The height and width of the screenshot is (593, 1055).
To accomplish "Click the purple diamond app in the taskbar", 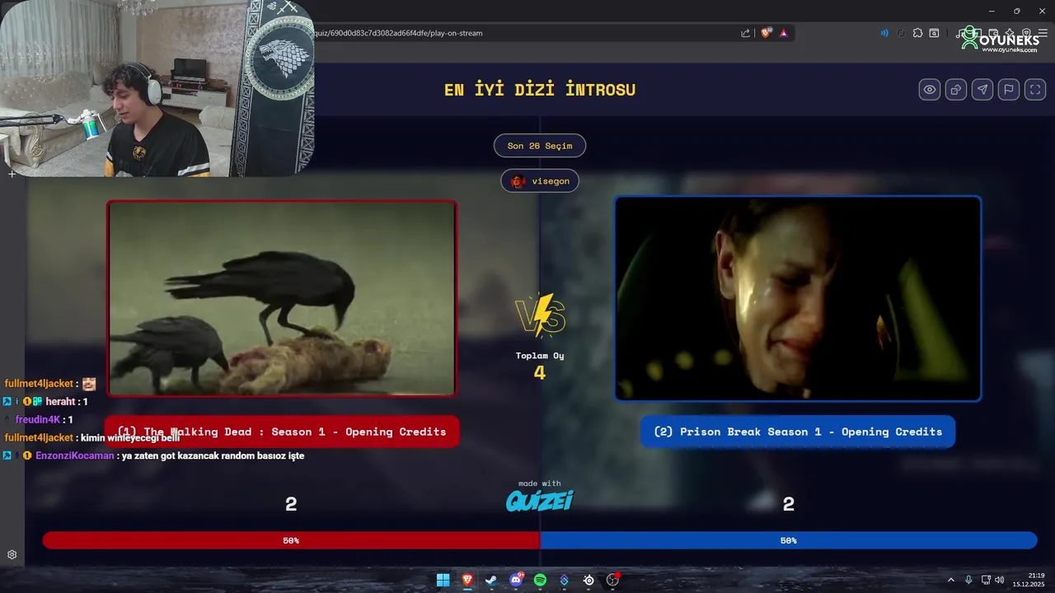I will coord(564,580).
